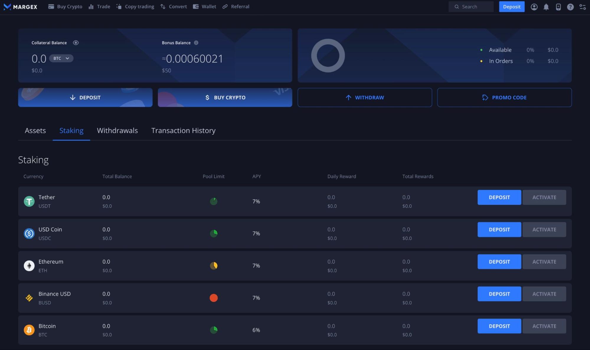590x350 pixels.
Task: Open the notifications bell icon
Action: [x=546, y=6]
